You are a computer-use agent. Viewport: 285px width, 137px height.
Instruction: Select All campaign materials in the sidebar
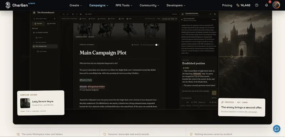(x=41, y=32)
